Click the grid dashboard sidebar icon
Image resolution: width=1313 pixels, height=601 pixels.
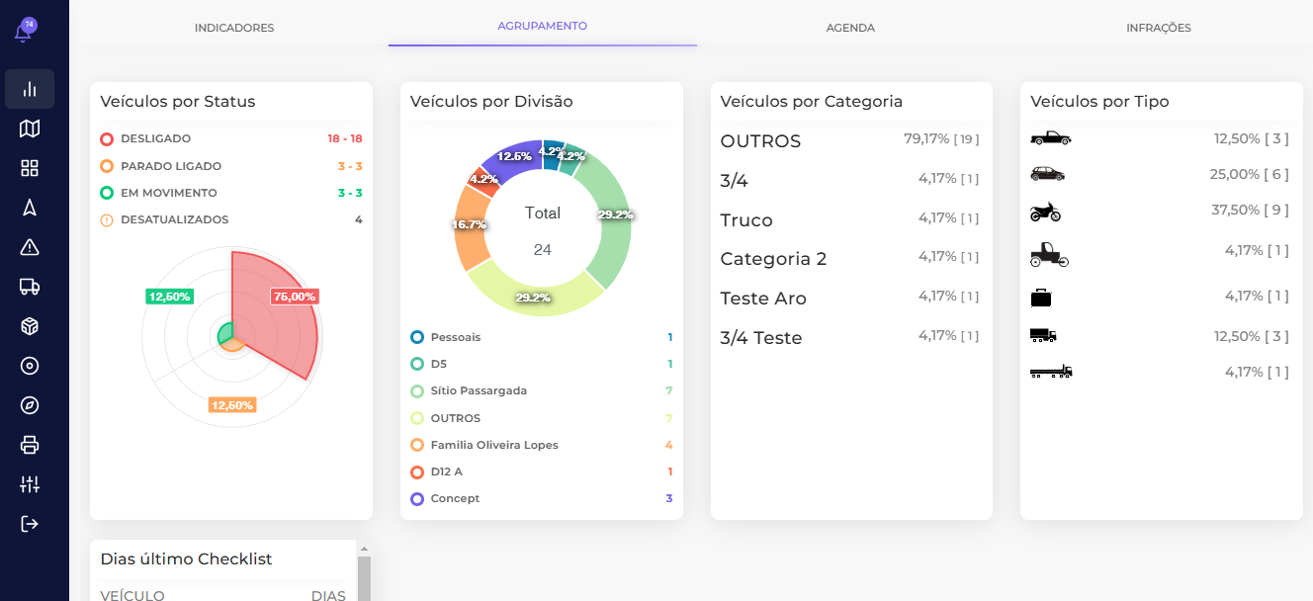(30, 168)
